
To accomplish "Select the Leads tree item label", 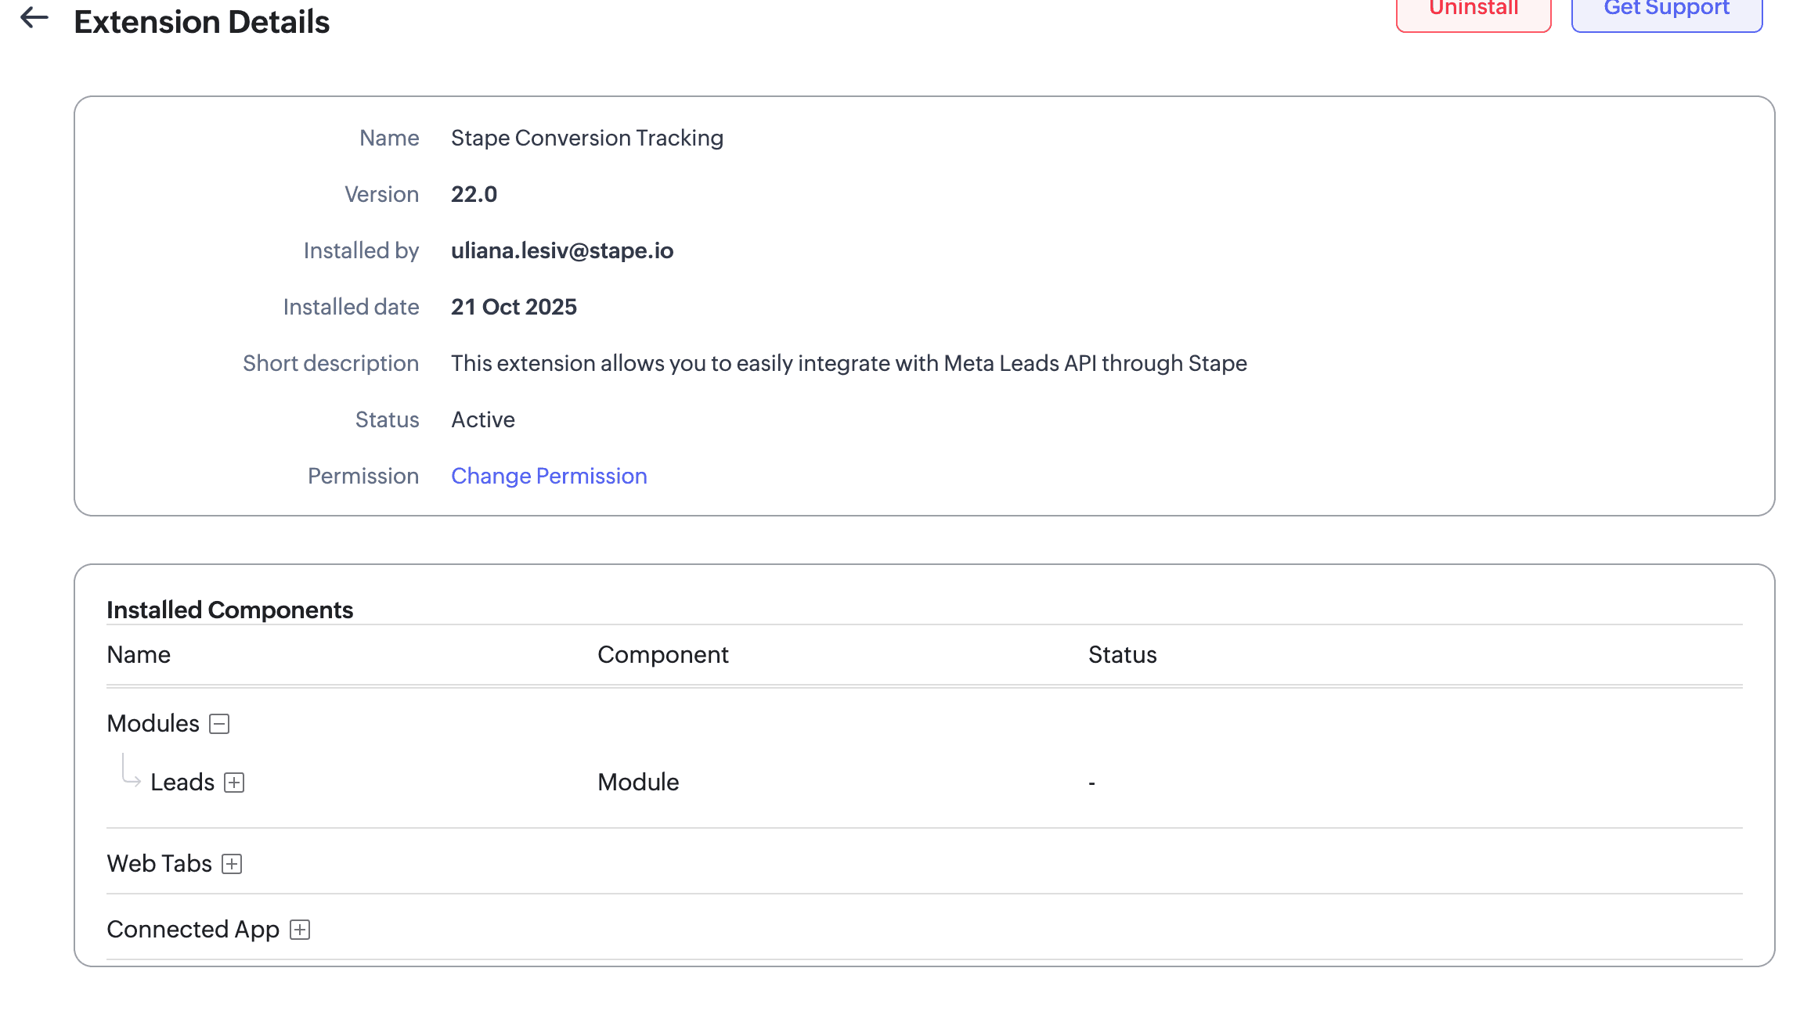I will 182,783.
